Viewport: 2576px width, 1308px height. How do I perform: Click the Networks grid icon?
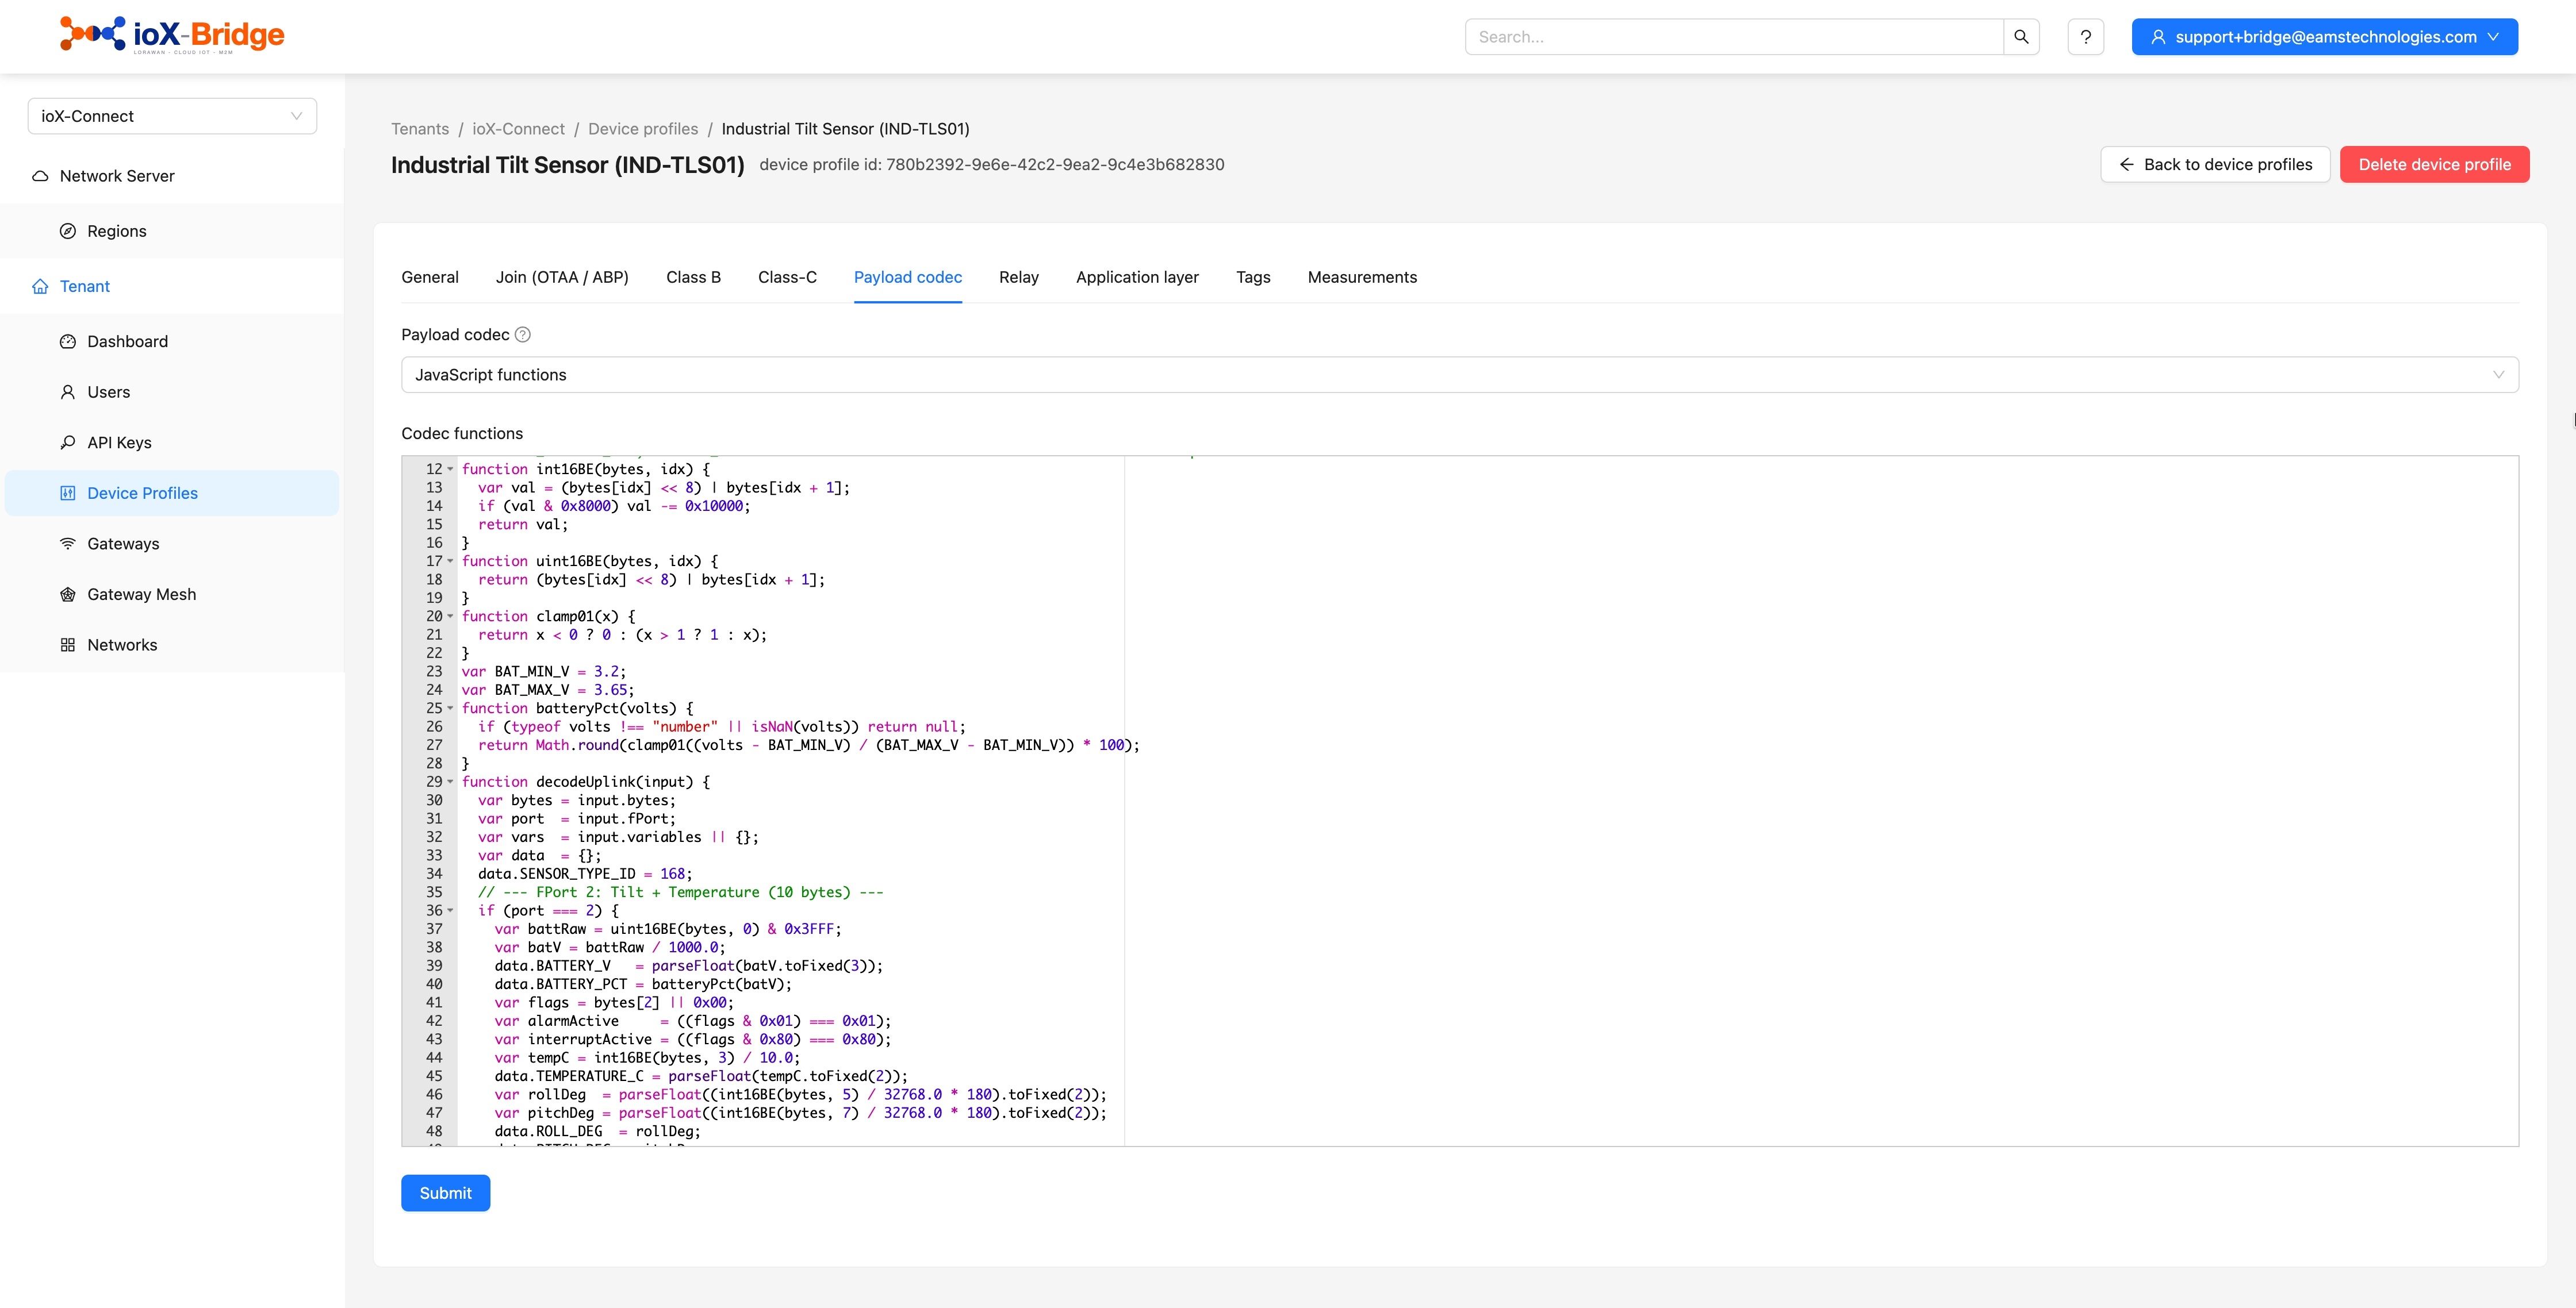[68, 645]
